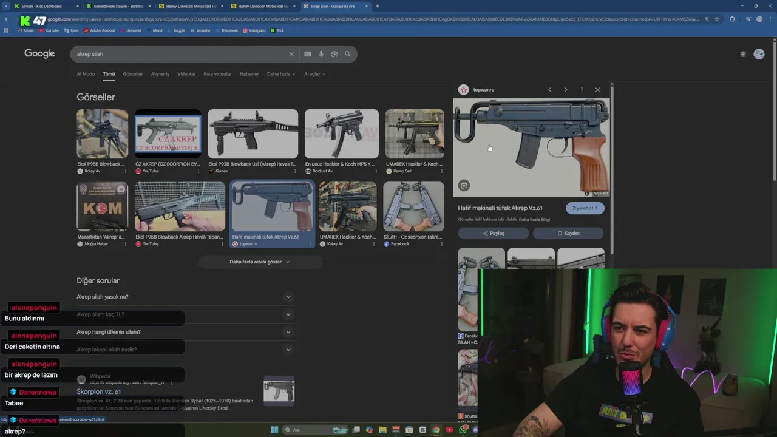777x437 pixels.
Task: Expand the Daha fazla dropdown
Action: [281, 74]
